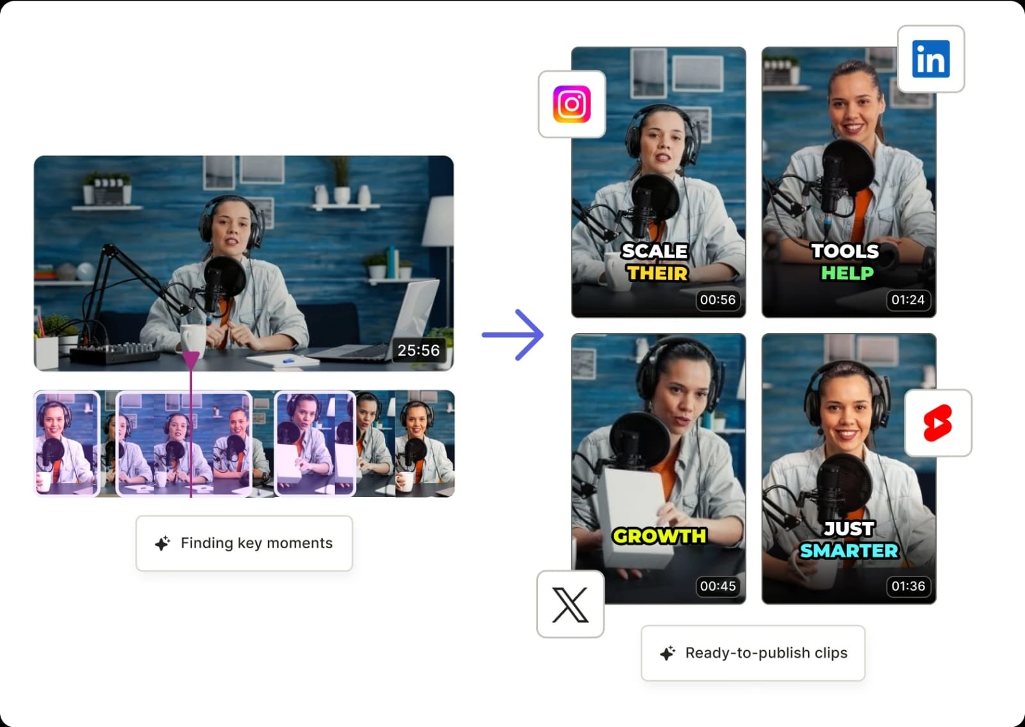This screenshot has width=1025, height=727.
Task: Click the 00:56 duration badge
Action: tap(717, 300)
